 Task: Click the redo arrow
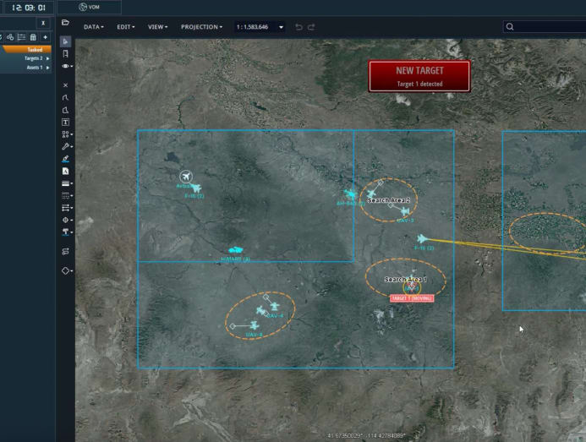pos(311,27)
